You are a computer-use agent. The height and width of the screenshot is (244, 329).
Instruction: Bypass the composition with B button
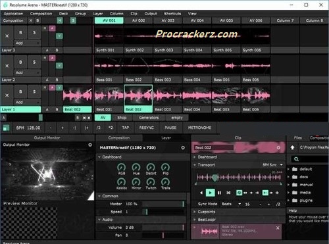point(38,20)
